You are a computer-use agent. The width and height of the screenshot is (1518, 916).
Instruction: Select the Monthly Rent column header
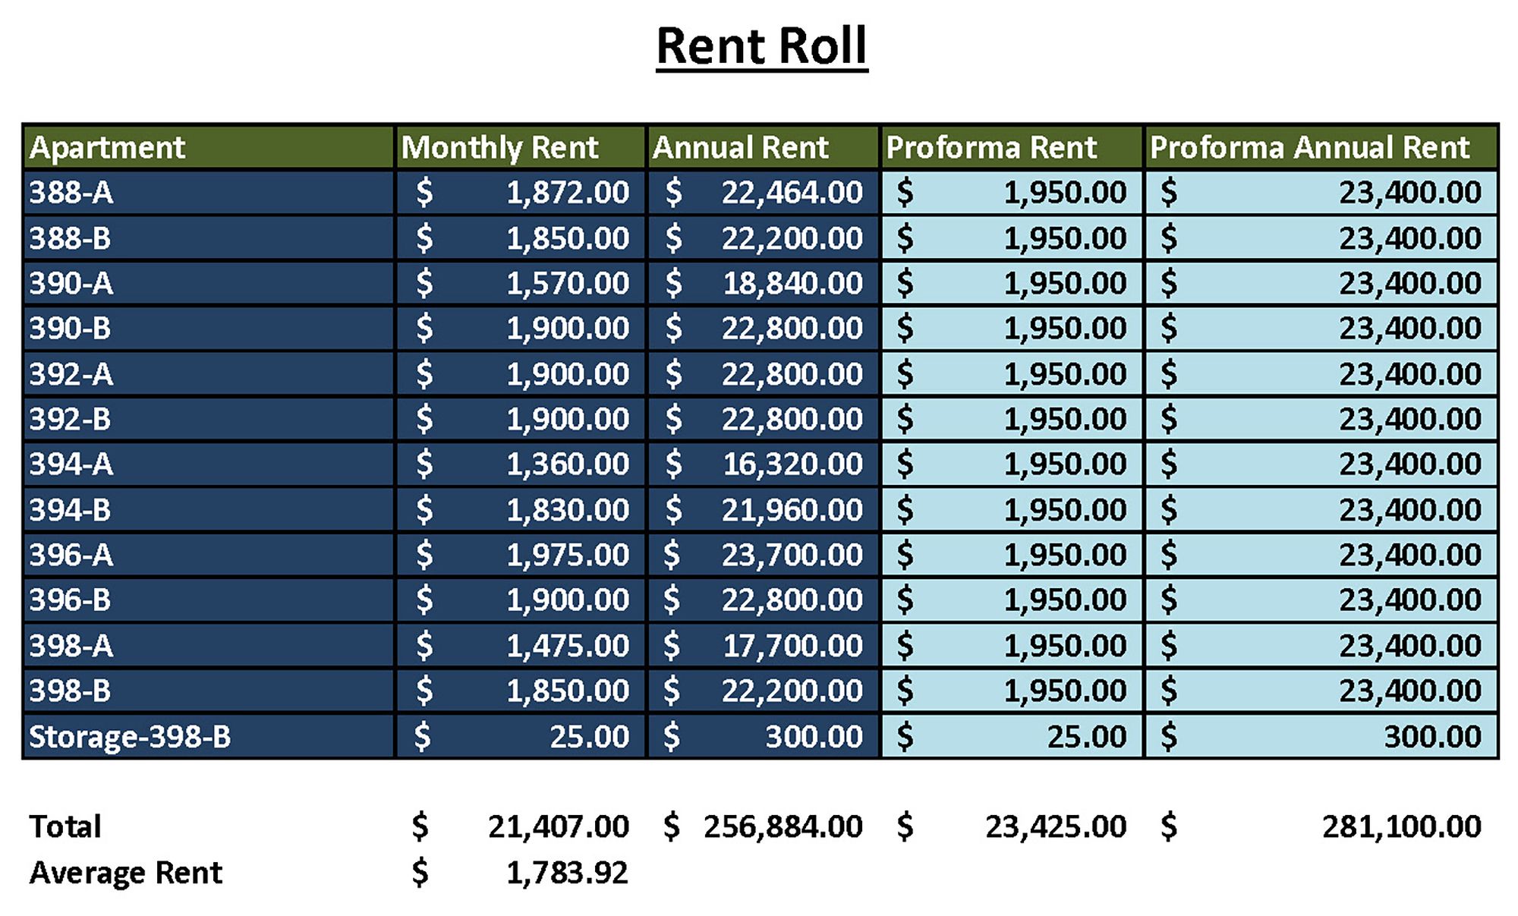click(499, 147)
